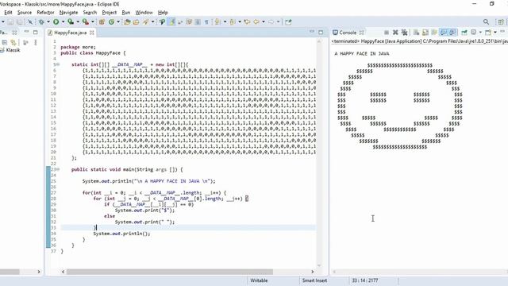Collapse the main method fold at line 23
The width and height of the screenshot is (508, 286).
58,169
